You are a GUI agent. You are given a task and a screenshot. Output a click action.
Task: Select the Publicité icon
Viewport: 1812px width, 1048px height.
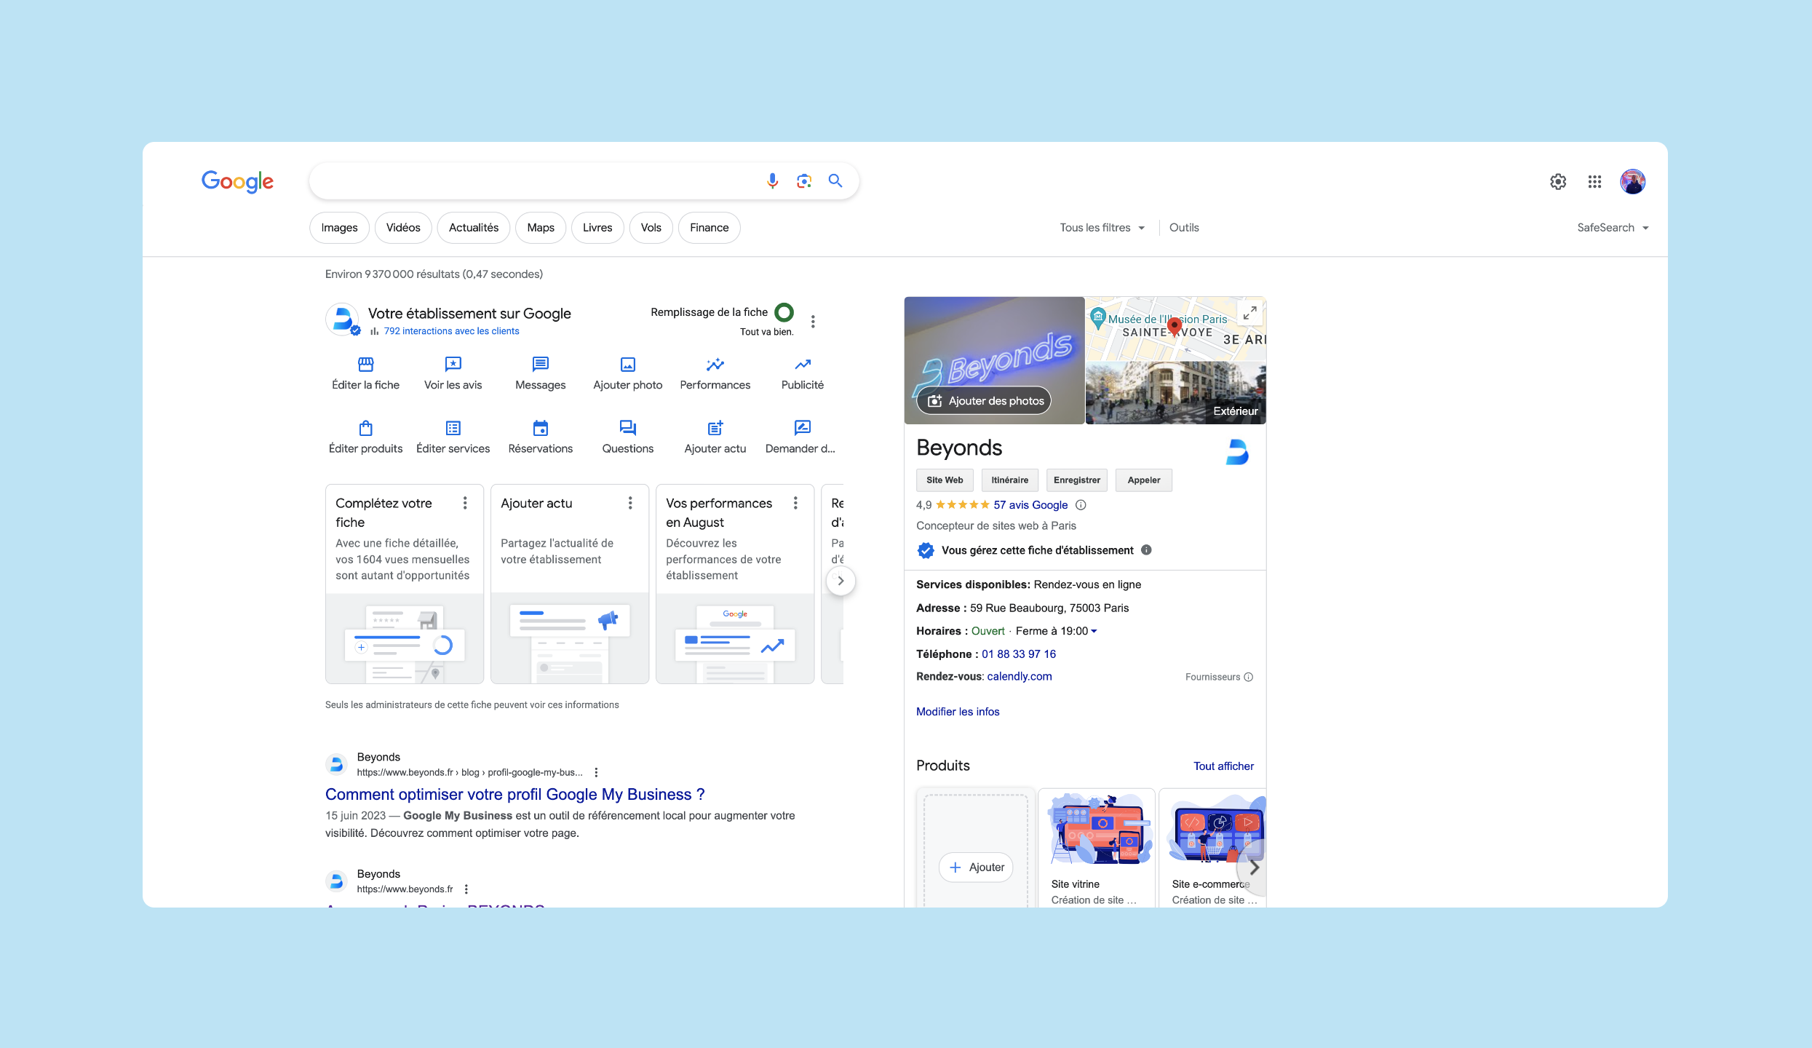pyautogui.click(x=802, y=365)
